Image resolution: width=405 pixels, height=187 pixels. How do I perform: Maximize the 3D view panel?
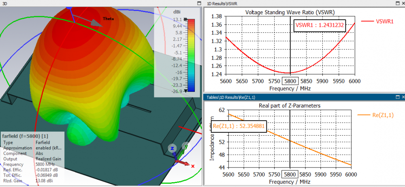(199, 3)
